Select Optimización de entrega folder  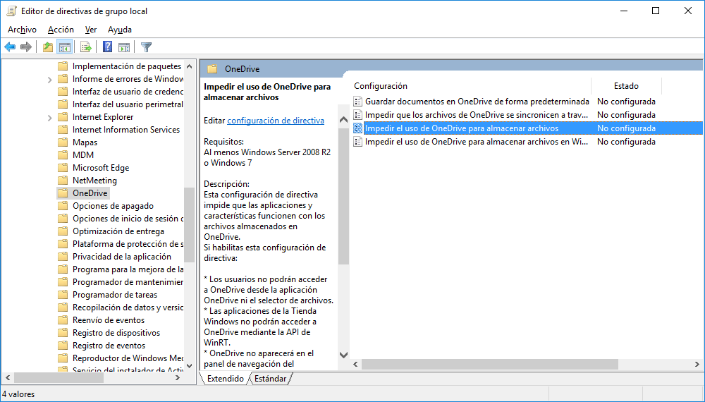click(118, 231)
